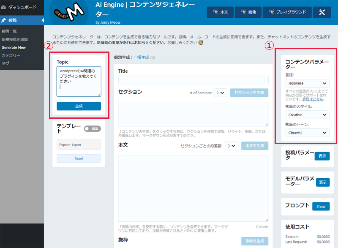The image size is (338, 248).
Task: Open the 執筆のトーン Cheerful dropdown
Action: pyautogui.click(x=308, y=133)
